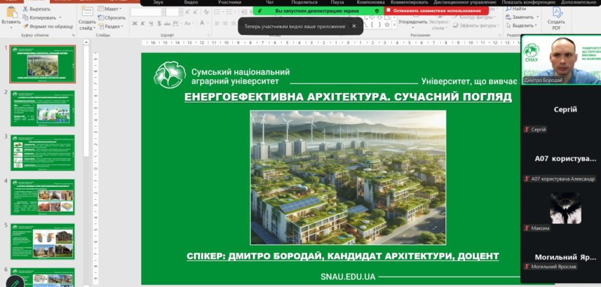Toggle bold (Ж) formatting

click(134, 23)
